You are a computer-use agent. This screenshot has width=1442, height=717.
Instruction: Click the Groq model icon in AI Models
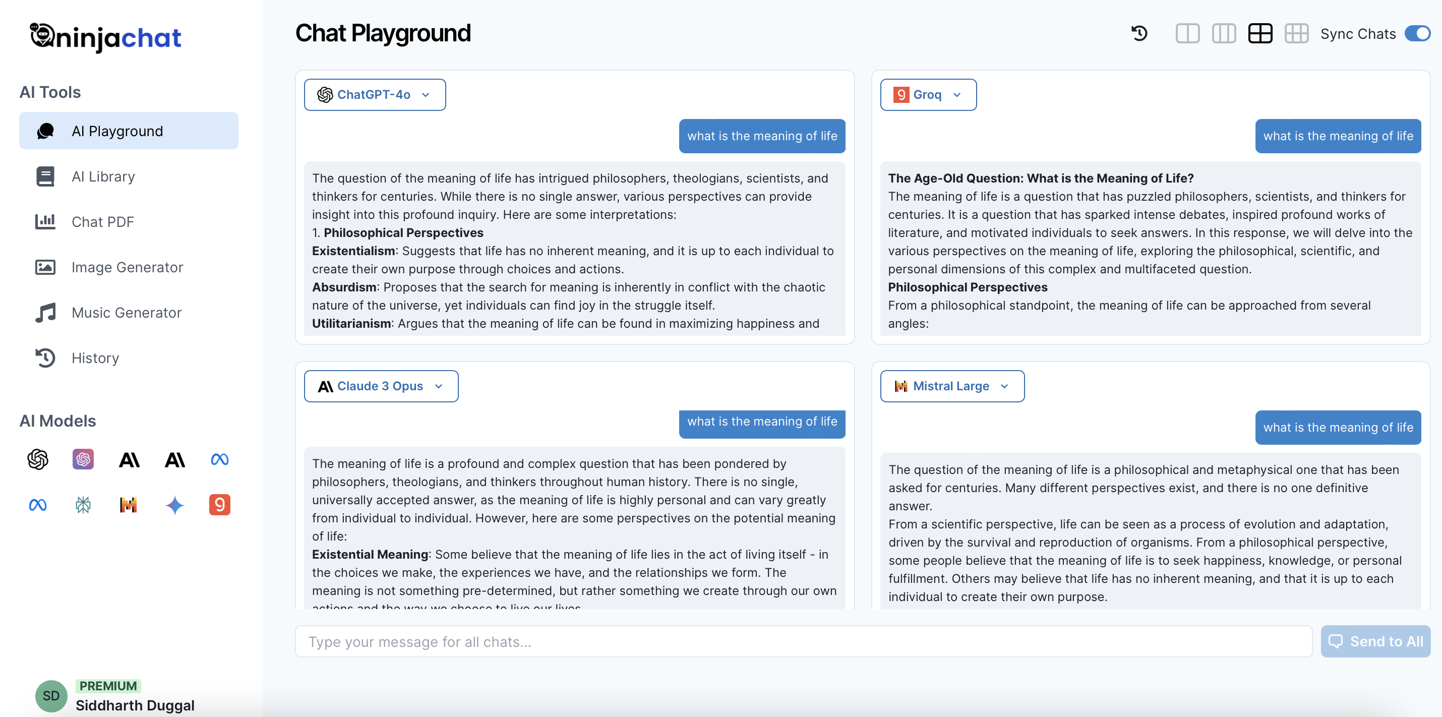point(219,505)
